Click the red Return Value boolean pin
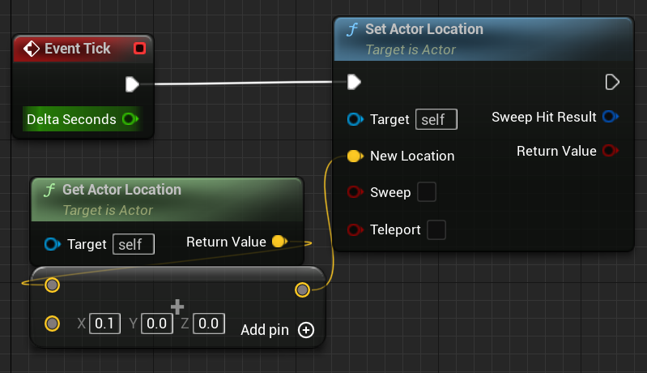This screenshot has height=373, width=647. click(x=611, y=151)
